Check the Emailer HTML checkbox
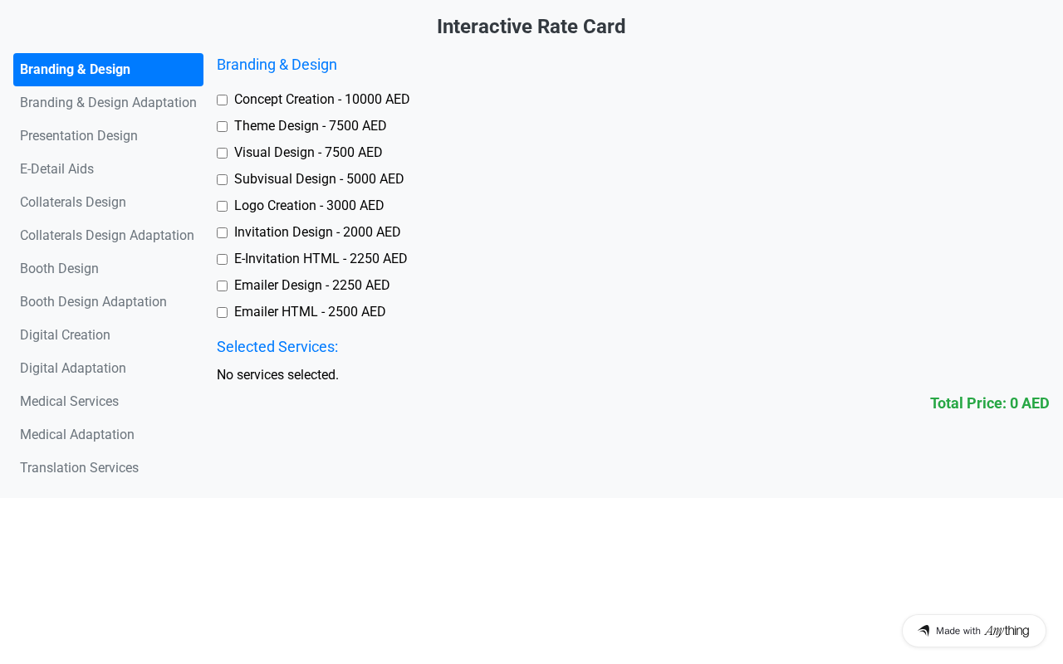 pos(222,313)
